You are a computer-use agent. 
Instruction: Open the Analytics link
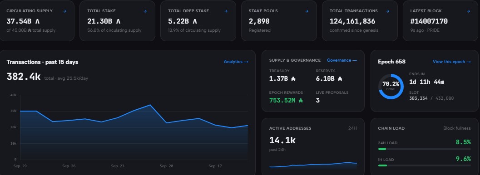pos(236,62)
